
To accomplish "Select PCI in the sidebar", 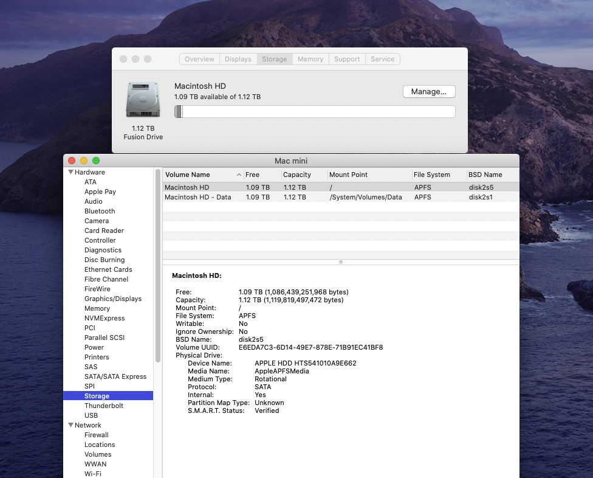I will click(x=90, y=328).
